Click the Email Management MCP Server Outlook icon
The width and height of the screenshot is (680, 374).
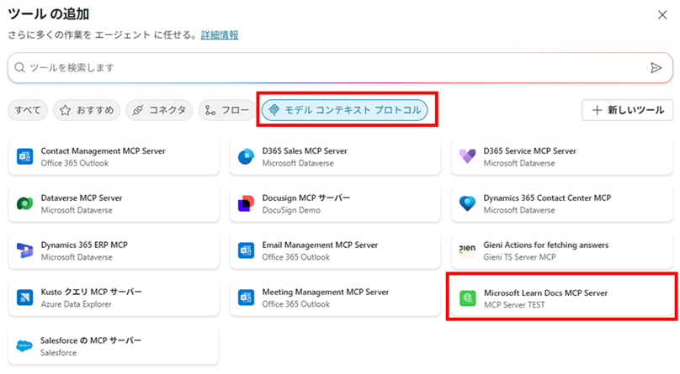[246, 250]
